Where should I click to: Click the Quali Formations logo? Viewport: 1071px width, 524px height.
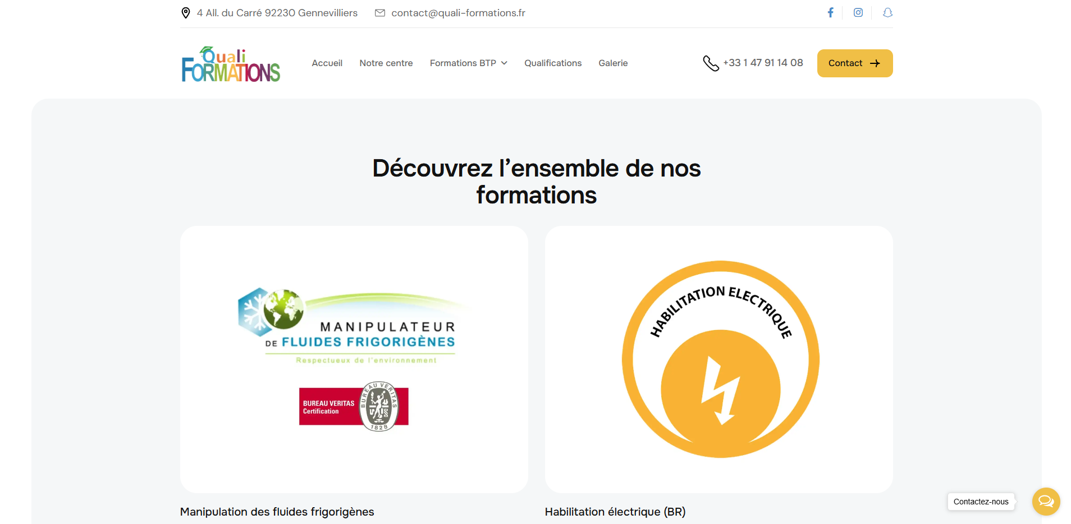point(231,64)
